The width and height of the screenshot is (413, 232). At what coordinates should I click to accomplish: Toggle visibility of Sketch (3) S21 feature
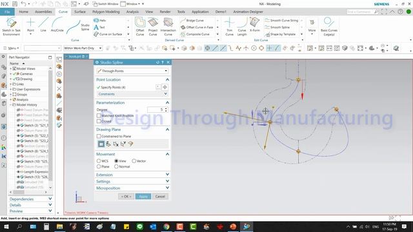tap(19, 126)
